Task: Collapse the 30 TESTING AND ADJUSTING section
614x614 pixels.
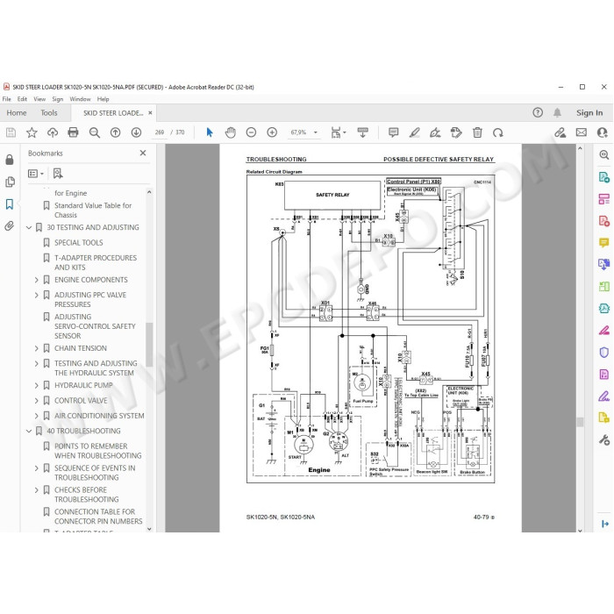Action: click(x=29, y=227)
